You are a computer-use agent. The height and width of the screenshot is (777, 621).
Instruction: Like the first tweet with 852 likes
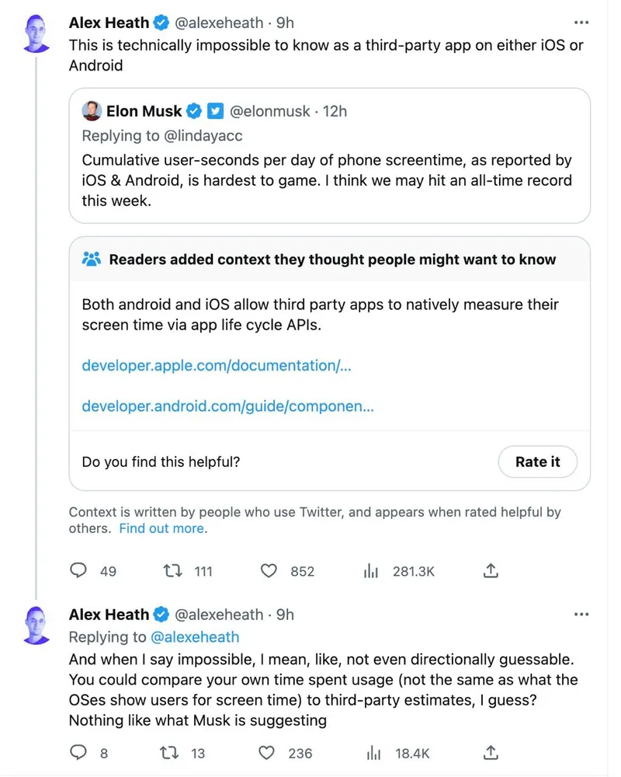[x=269, y=571]
